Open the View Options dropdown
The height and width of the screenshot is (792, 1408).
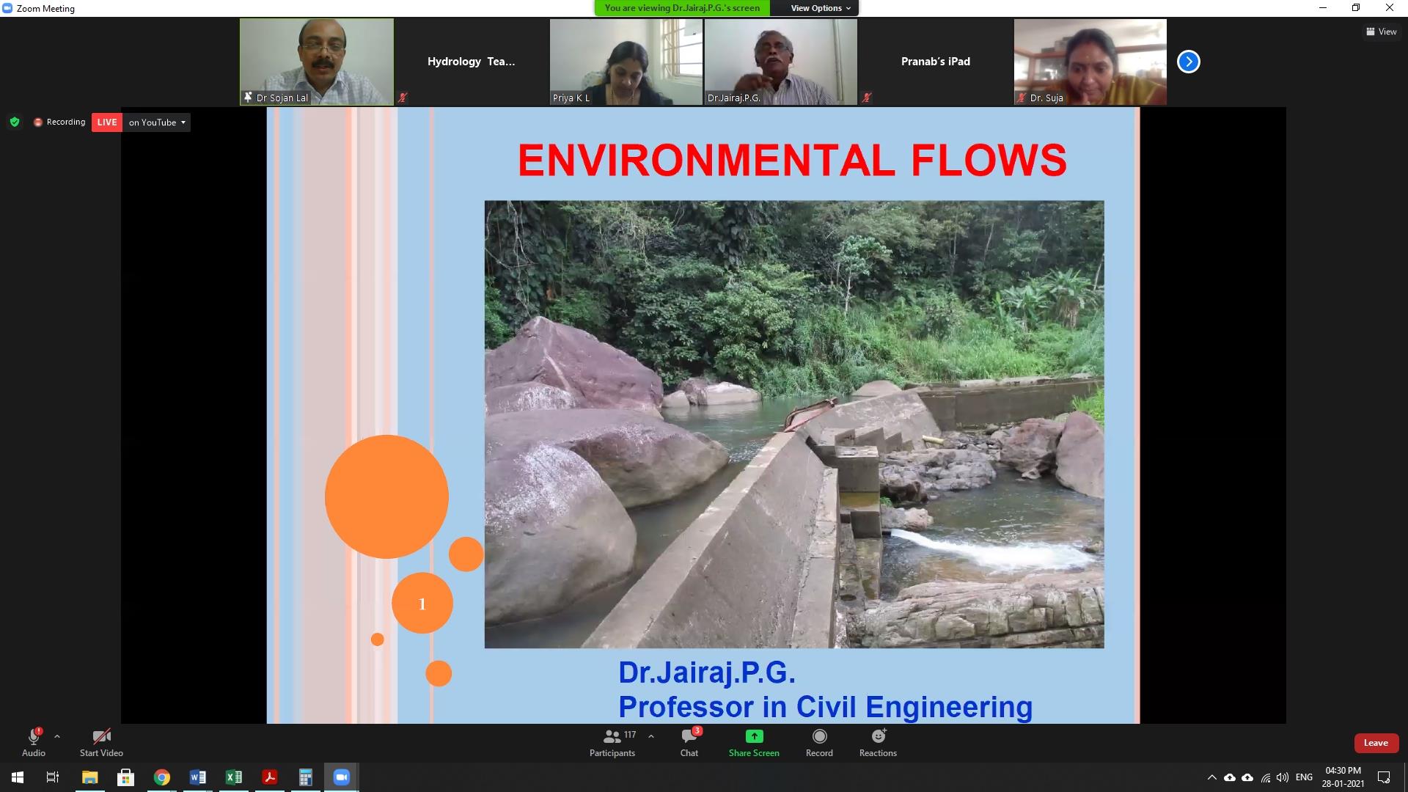[821, 8]
